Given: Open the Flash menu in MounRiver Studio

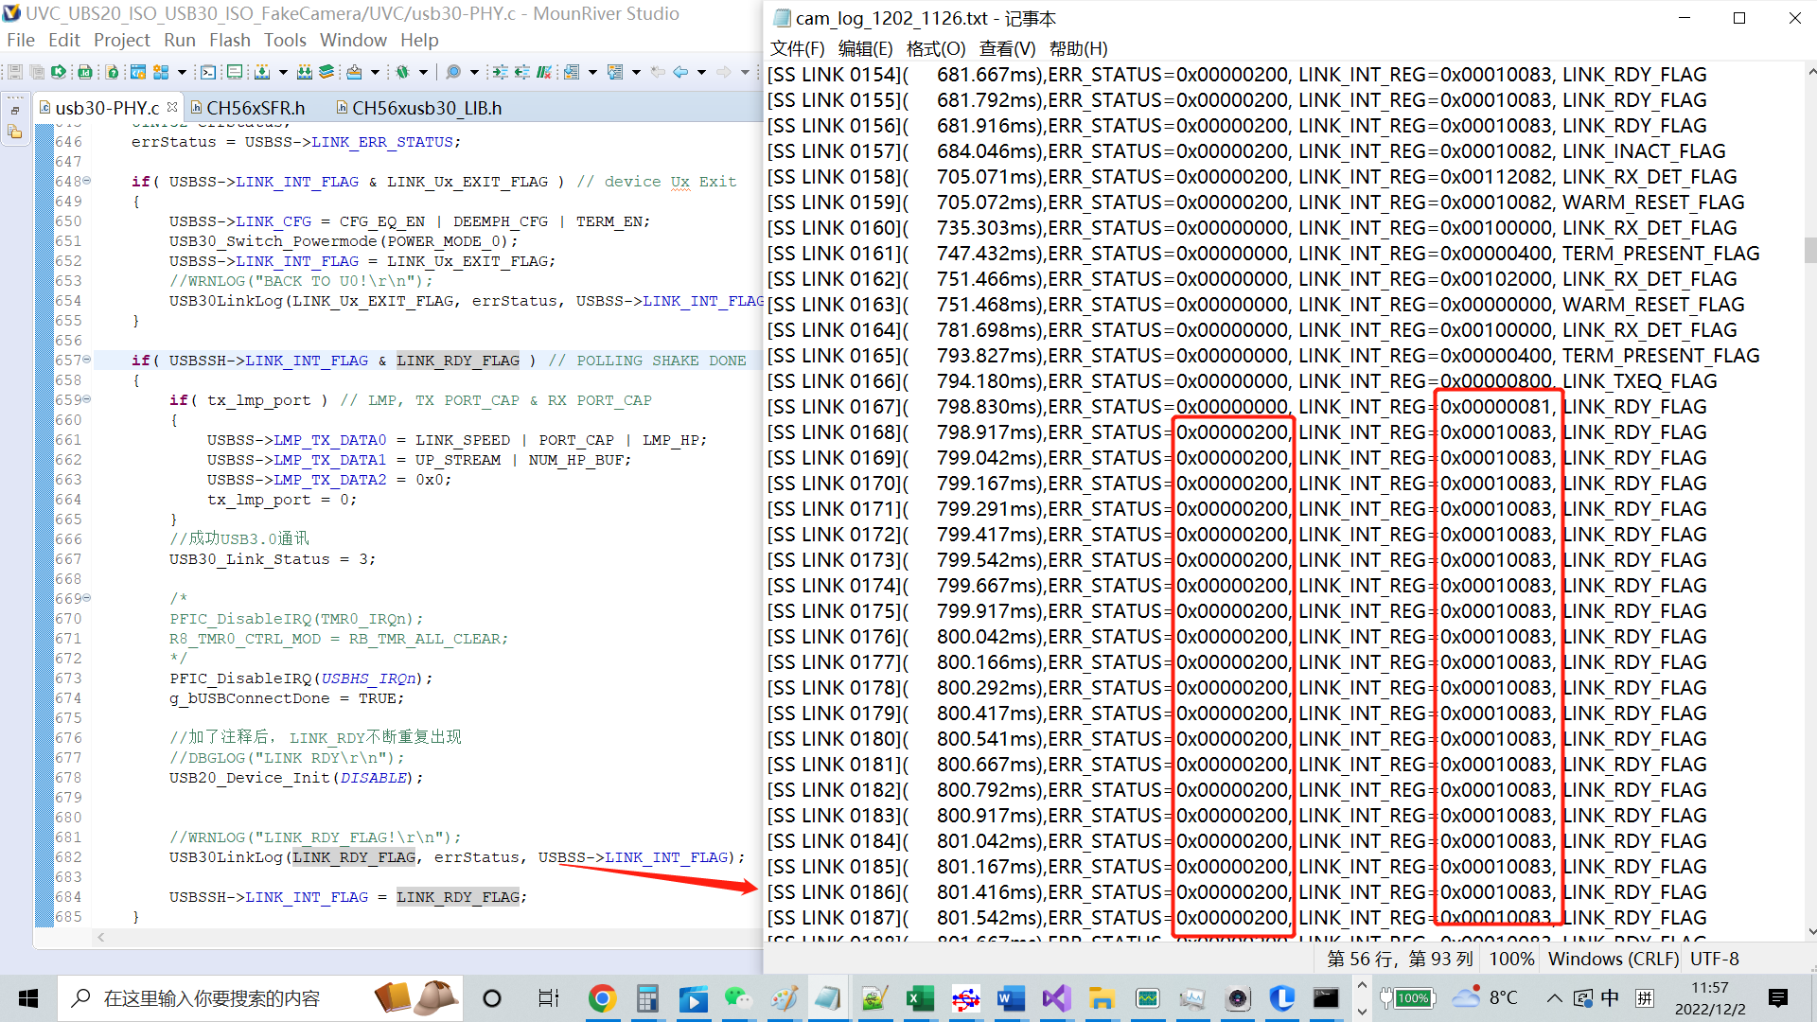Looking at the screenshot, I should tap(230, 40).
